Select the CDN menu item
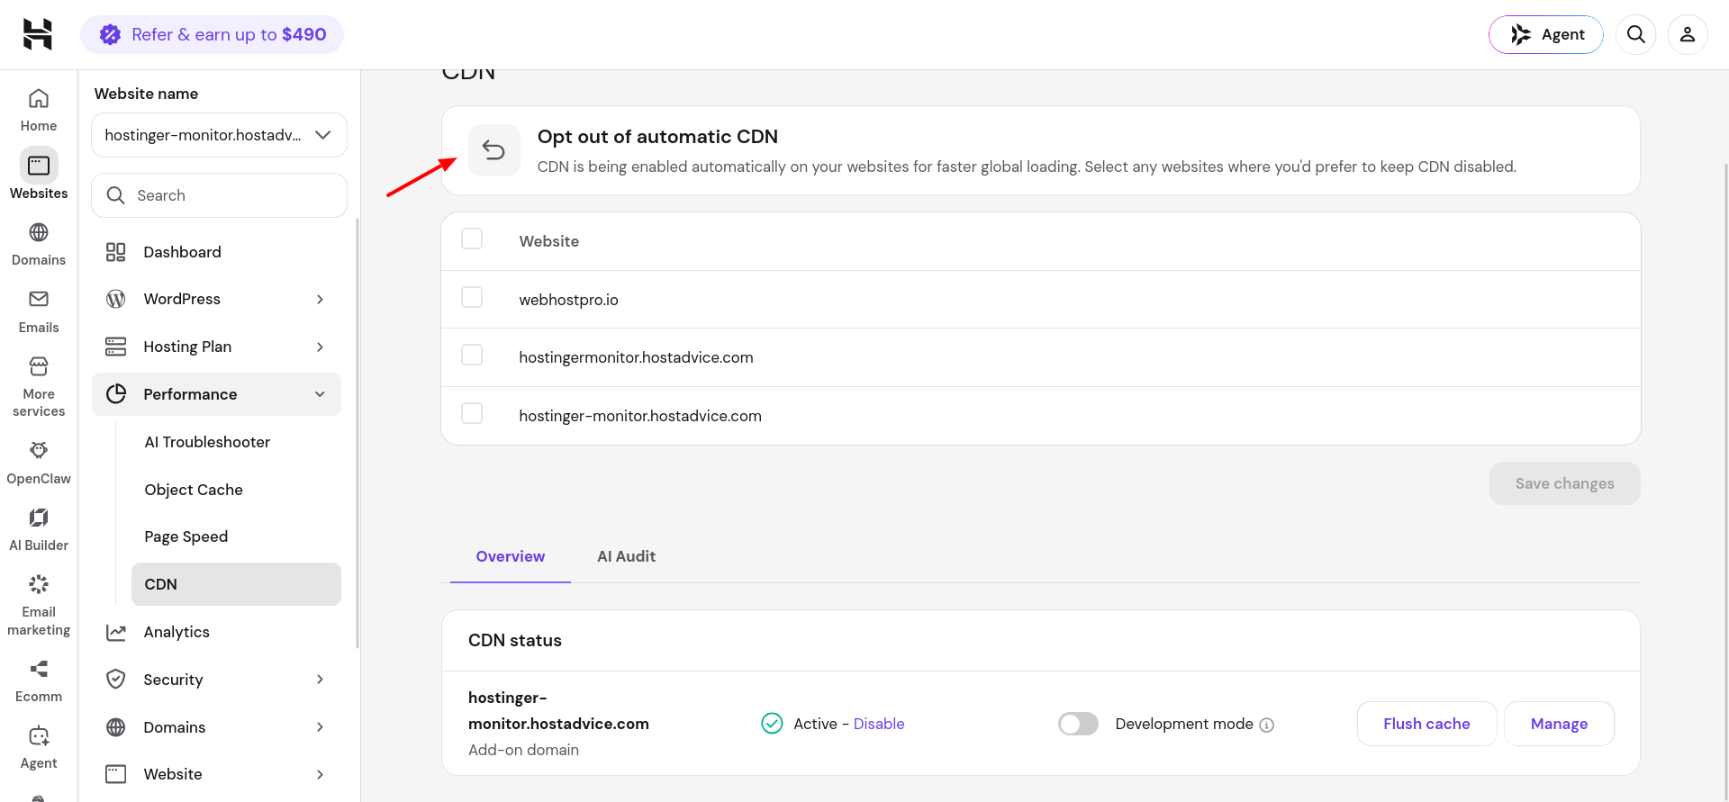The height and width of the screenshot is (802, 1729). [x=236, y=584]
